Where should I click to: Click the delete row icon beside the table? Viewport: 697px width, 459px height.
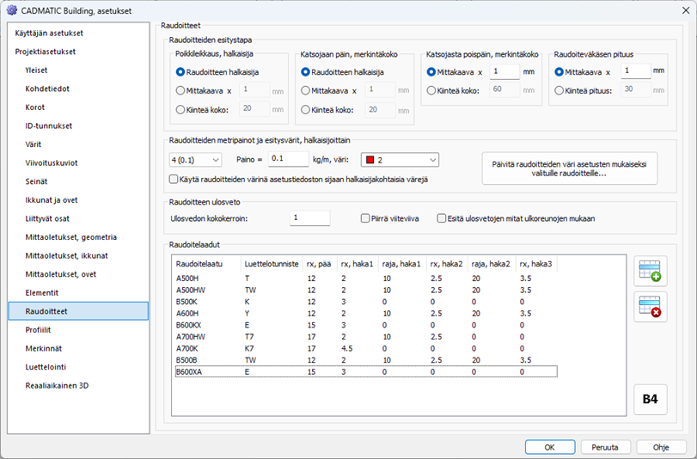(x=650, y=307)
